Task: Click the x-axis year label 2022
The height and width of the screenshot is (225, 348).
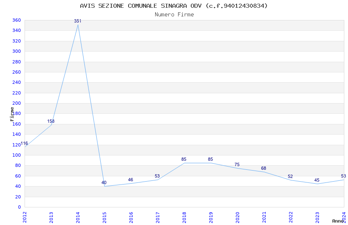Action: click(291, 217)
